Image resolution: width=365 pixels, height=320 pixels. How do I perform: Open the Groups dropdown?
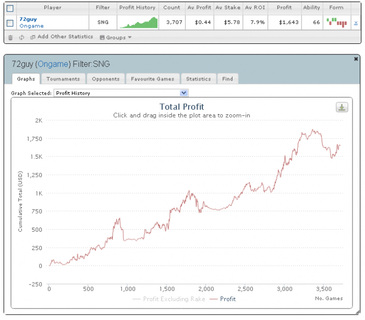(116, 37)
